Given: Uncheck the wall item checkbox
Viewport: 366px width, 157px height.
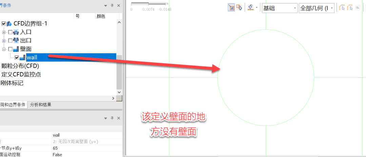Looking at the screenshot, I should (x=17, y=58).
